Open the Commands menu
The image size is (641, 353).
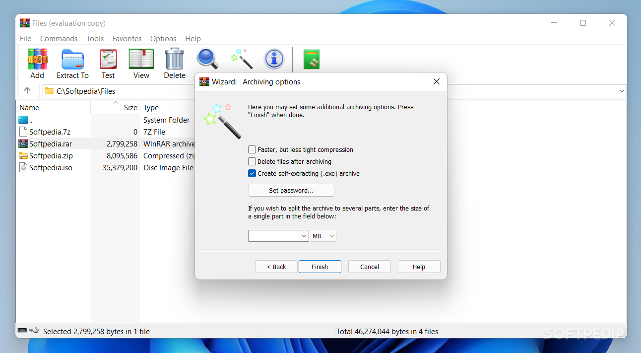coord(59,38)
